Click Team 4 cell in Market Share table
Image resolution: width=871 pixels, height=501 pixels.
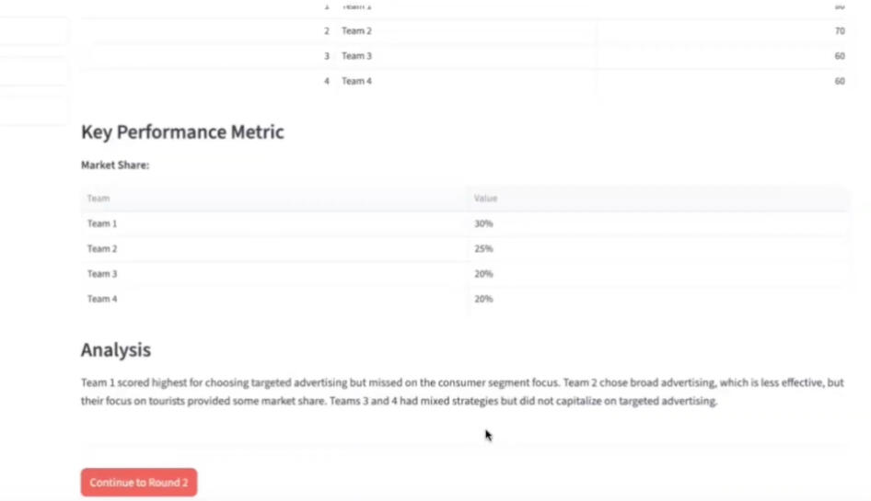click(x=102, y=299)
